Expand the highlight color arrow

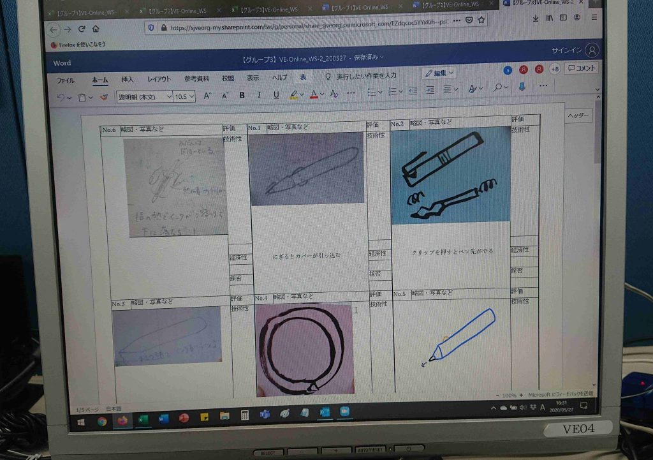pos(302,94)
